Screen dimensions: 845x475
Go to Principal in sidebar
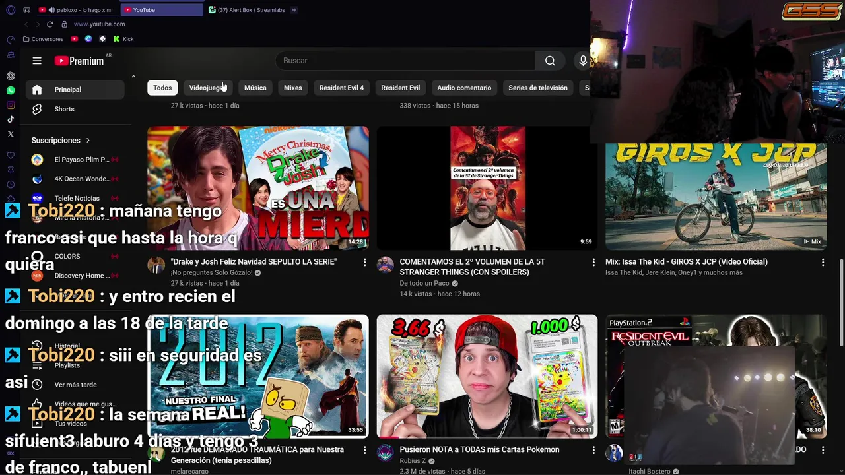[75, 90]
